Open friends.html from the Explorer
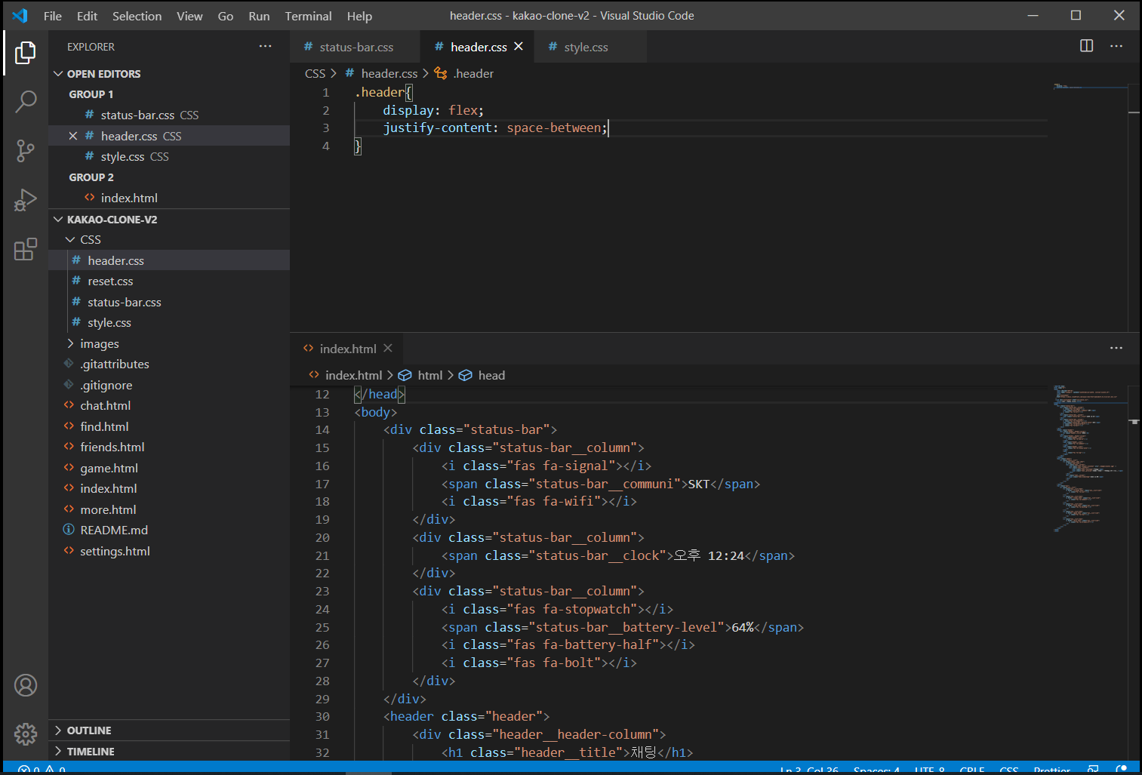The height and width of the screenshot is (775, 1142). [x=169, y=447]
